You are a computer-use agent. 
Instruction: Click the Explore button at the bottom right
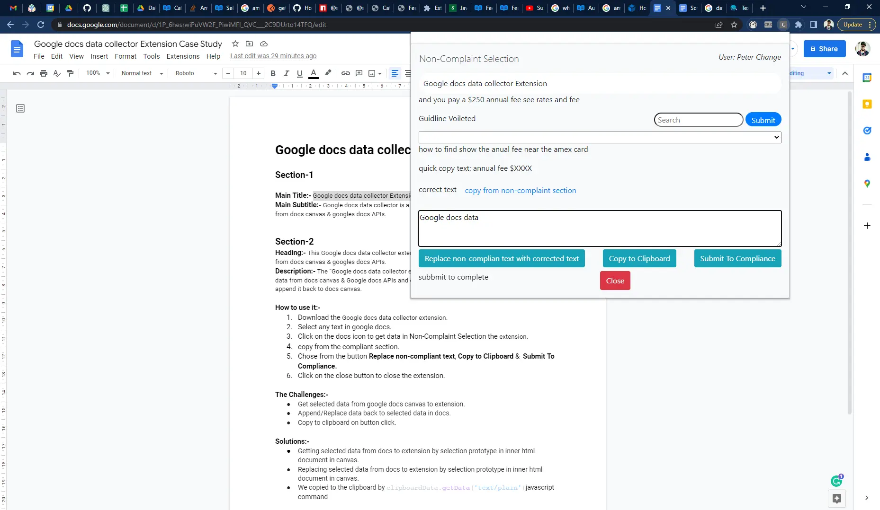(837, 499)
